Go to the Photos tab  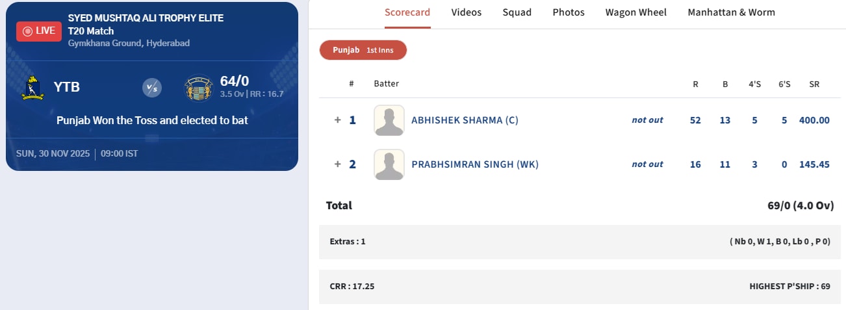click(x=569, y=12)
